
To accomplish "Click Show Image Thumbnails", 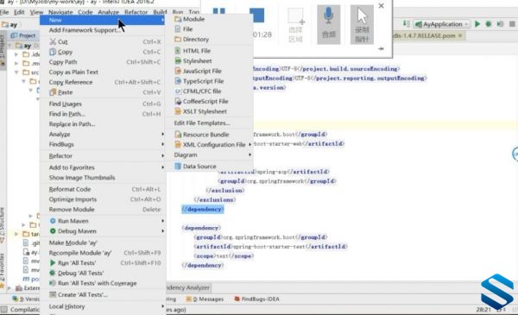I will [x=82, y=178].
